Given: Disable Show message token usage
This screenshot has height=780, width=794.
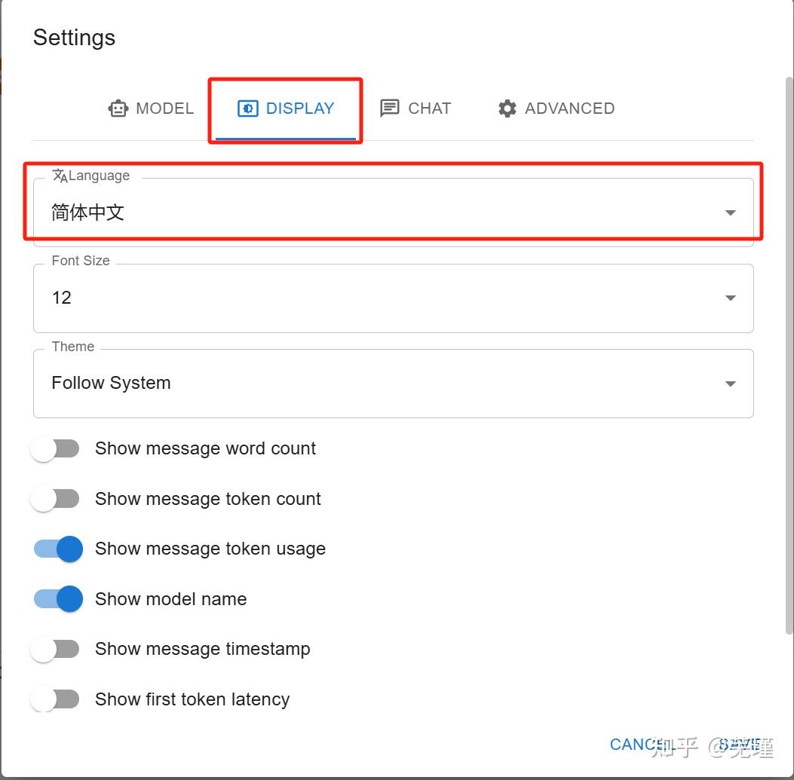Looking at the screenshot, I should (x=57, y=549).
